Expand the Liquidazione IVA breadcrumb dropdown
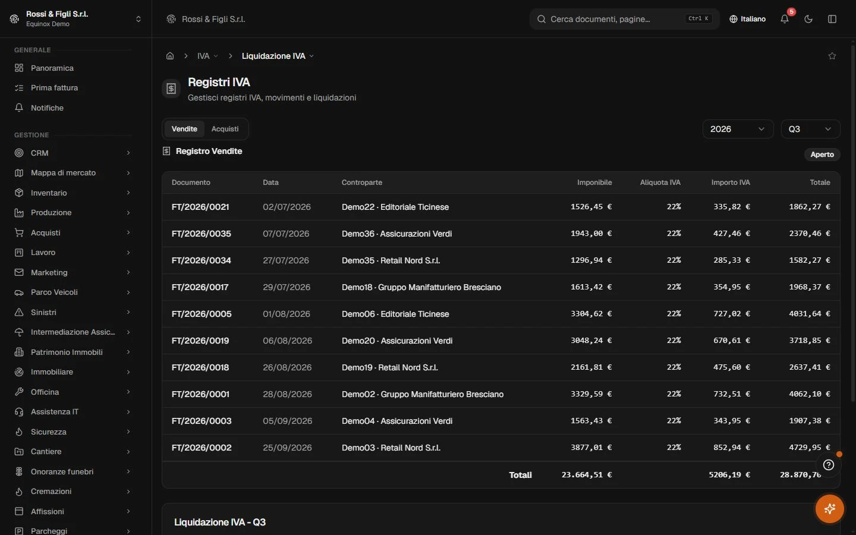Screen dimensions: 856x535 pyautogui.click(x=278, y=56)
